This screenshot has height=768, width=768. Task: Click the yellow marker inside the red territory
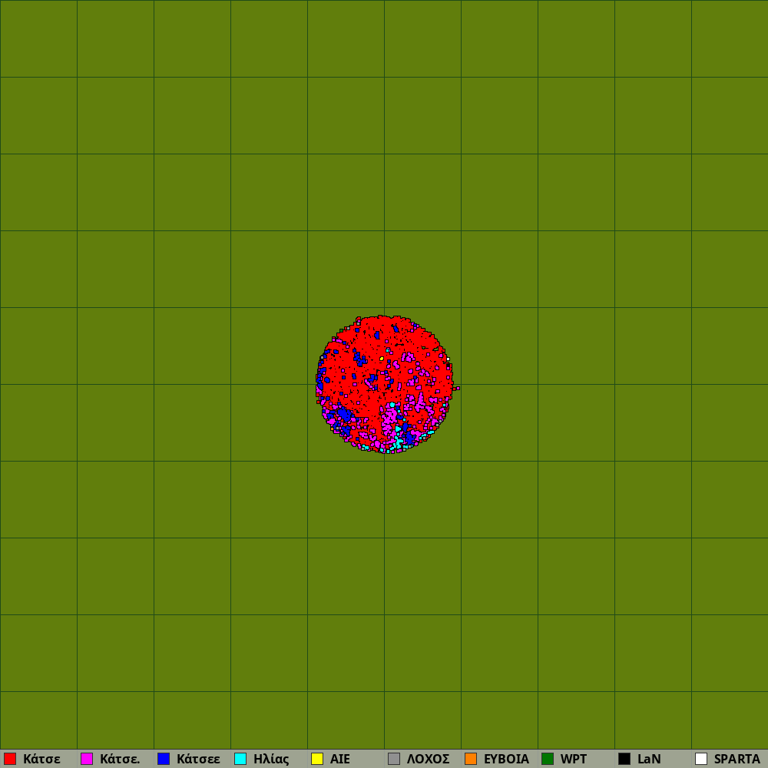pyautogui.click(x=382, y=359)
